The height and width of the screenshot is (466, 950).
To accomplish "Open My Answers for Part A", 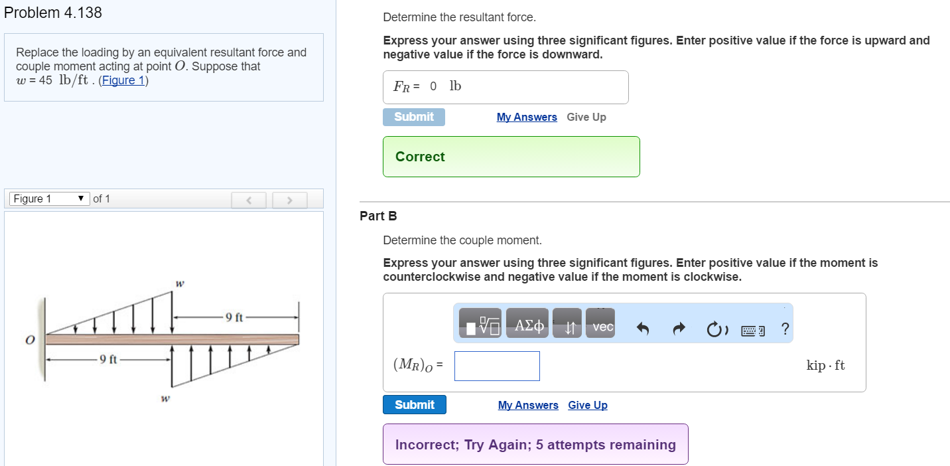I will (x=527, y=117).
